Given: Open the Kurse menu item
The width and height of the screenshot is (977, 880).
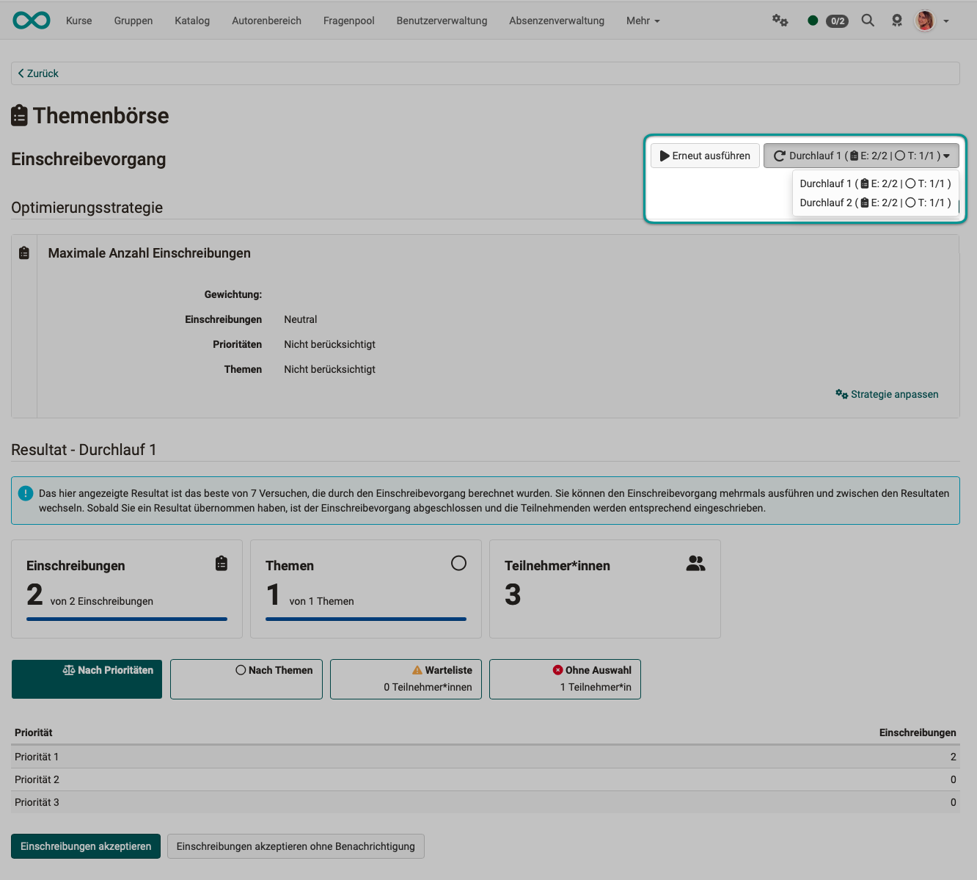Looking at the screenshot, I should click(x=78, y=21).
